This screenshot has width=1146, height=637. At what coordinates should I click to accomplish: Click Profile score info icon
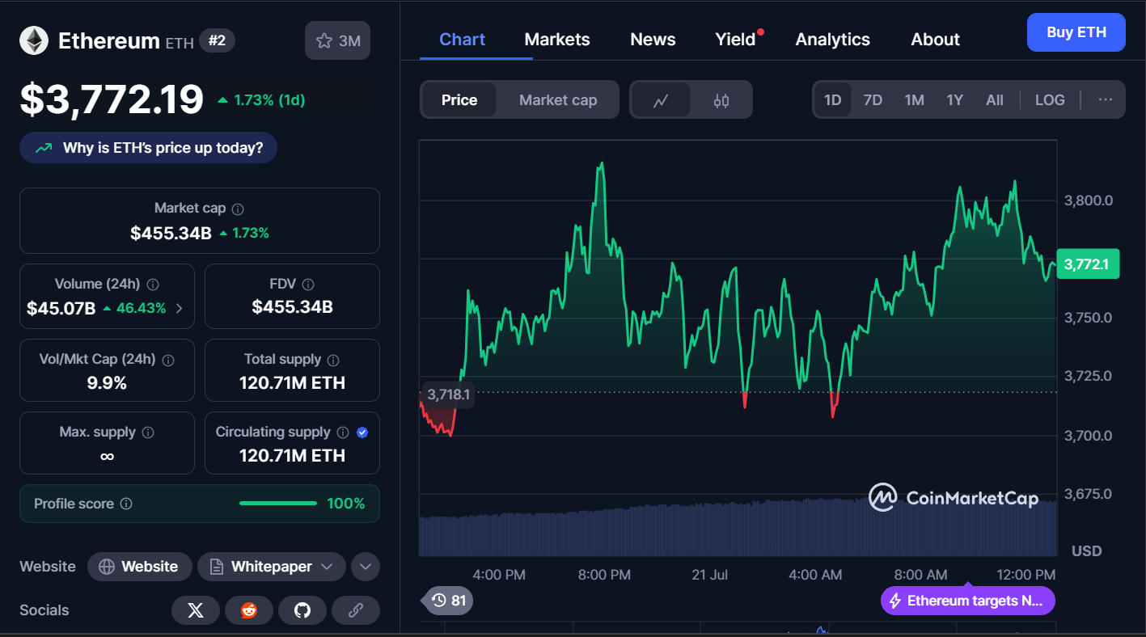[x=126, y=504]
